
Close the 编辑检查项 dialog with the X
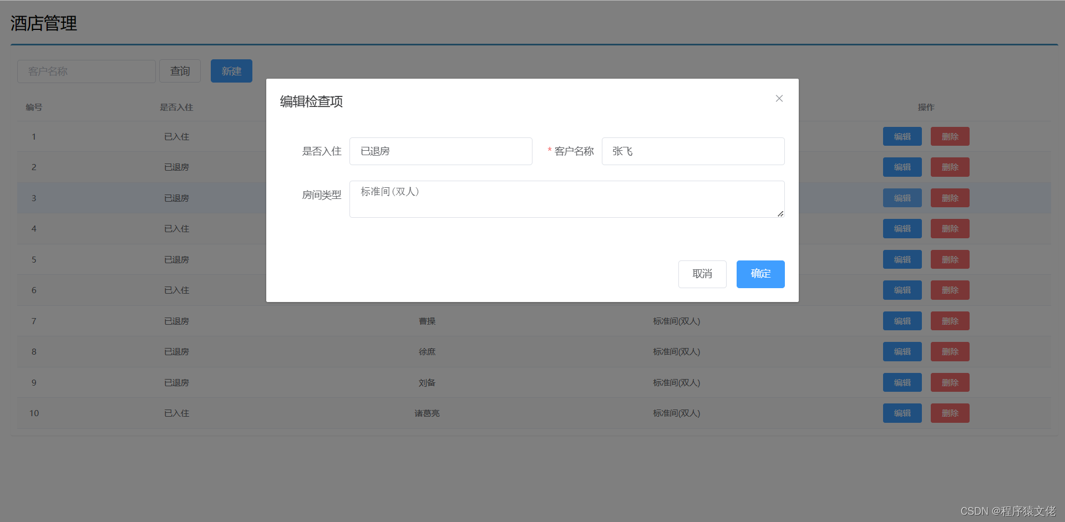click(779, 98)
